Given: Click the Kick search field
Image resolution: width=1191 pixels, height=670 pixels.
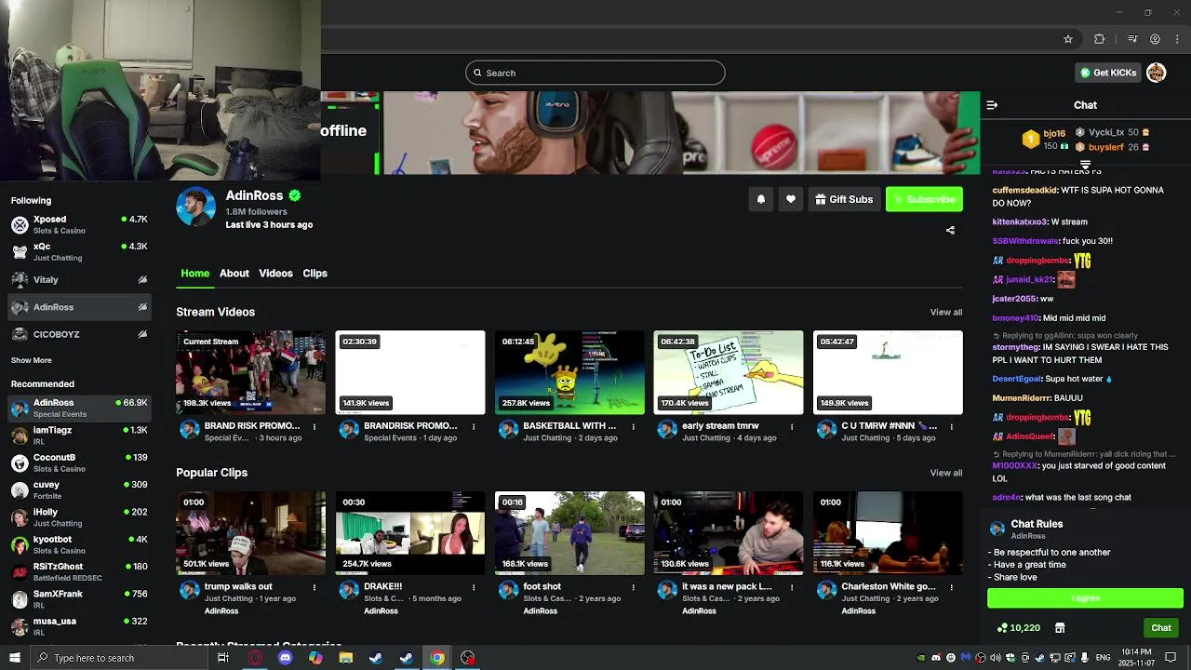Looking at the screenshot, I should 595,73.
